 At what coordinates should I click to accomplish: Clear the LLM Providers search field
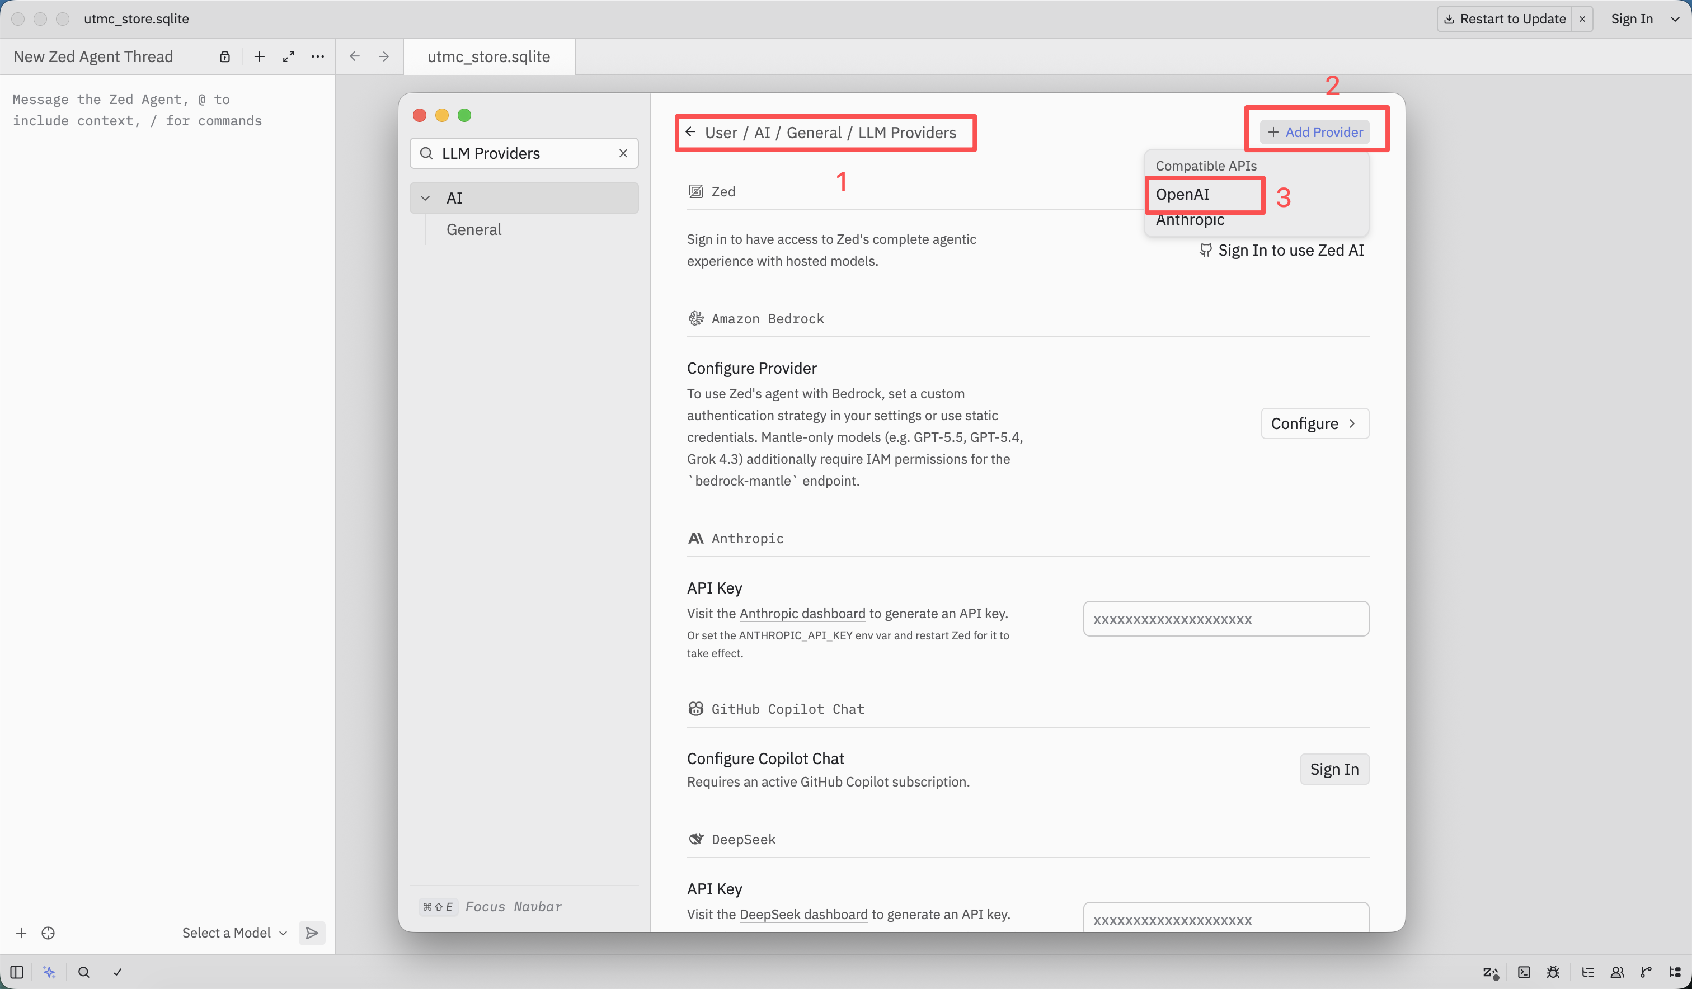[623, 153]
